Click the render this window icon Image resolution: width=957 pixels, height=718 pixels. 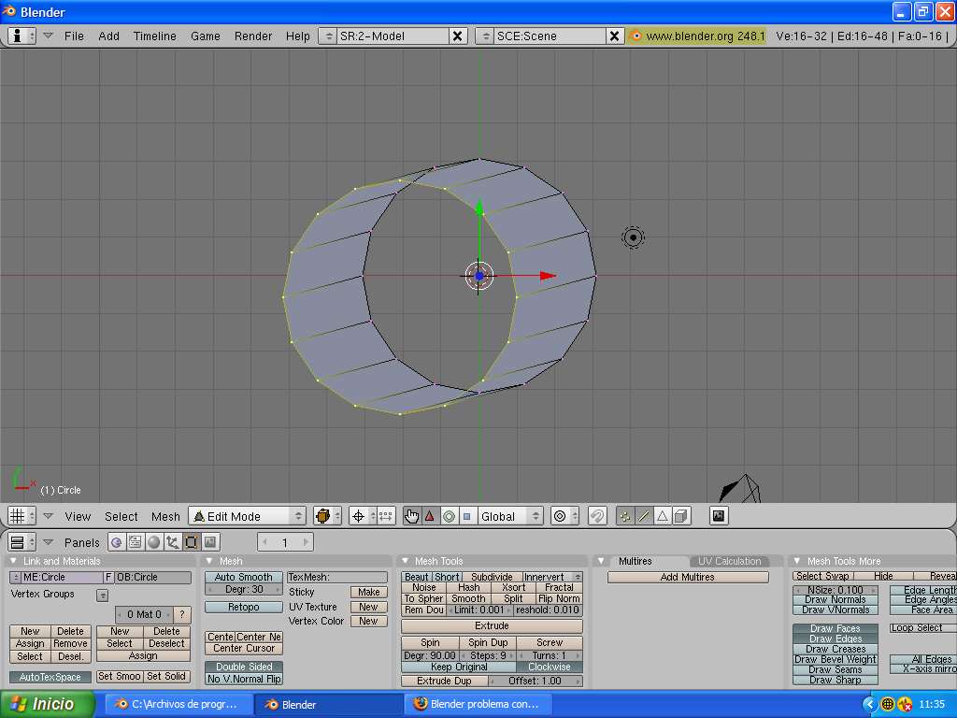[x=719, y=516]
